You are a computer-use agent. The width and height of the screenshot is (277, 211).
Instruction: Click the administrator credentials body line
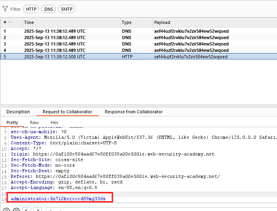coord(58,199)
